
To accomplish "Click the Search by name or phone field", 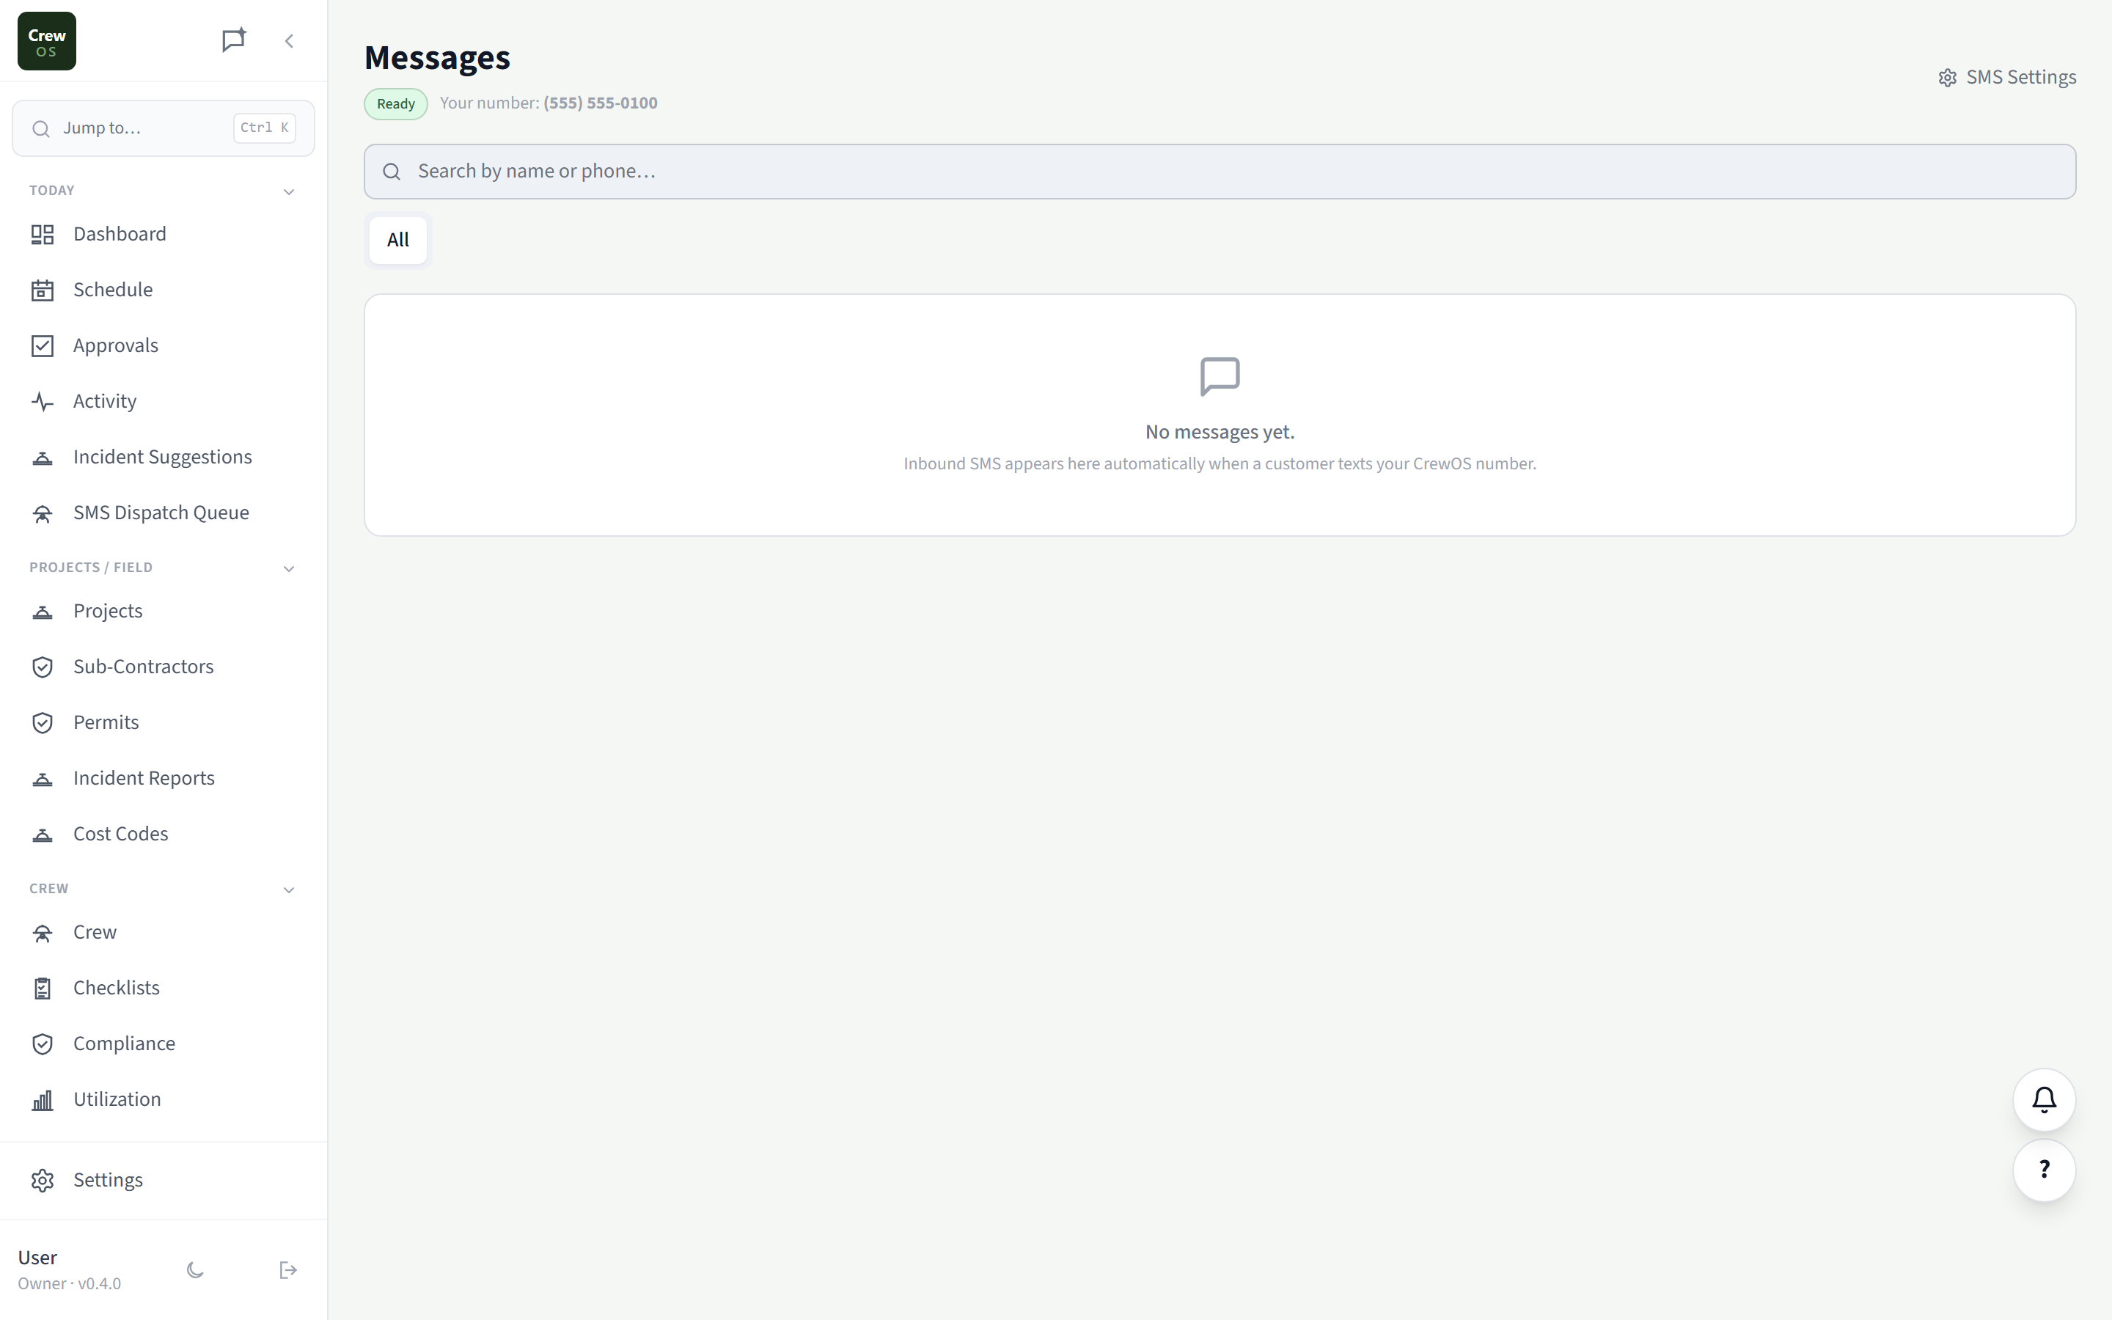I will (1220, 171).
